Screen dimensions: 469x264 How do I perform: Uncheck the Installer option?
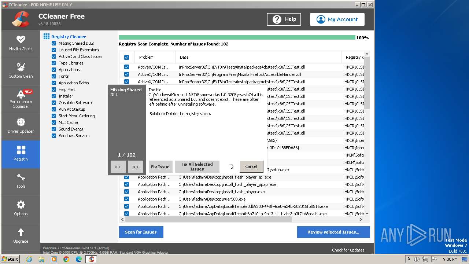(54, 96)
